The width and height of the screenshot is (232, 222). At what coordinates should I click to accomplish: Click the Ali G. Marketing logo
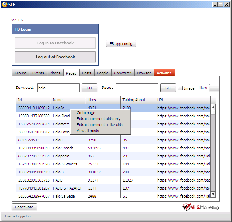pos(200,207)
